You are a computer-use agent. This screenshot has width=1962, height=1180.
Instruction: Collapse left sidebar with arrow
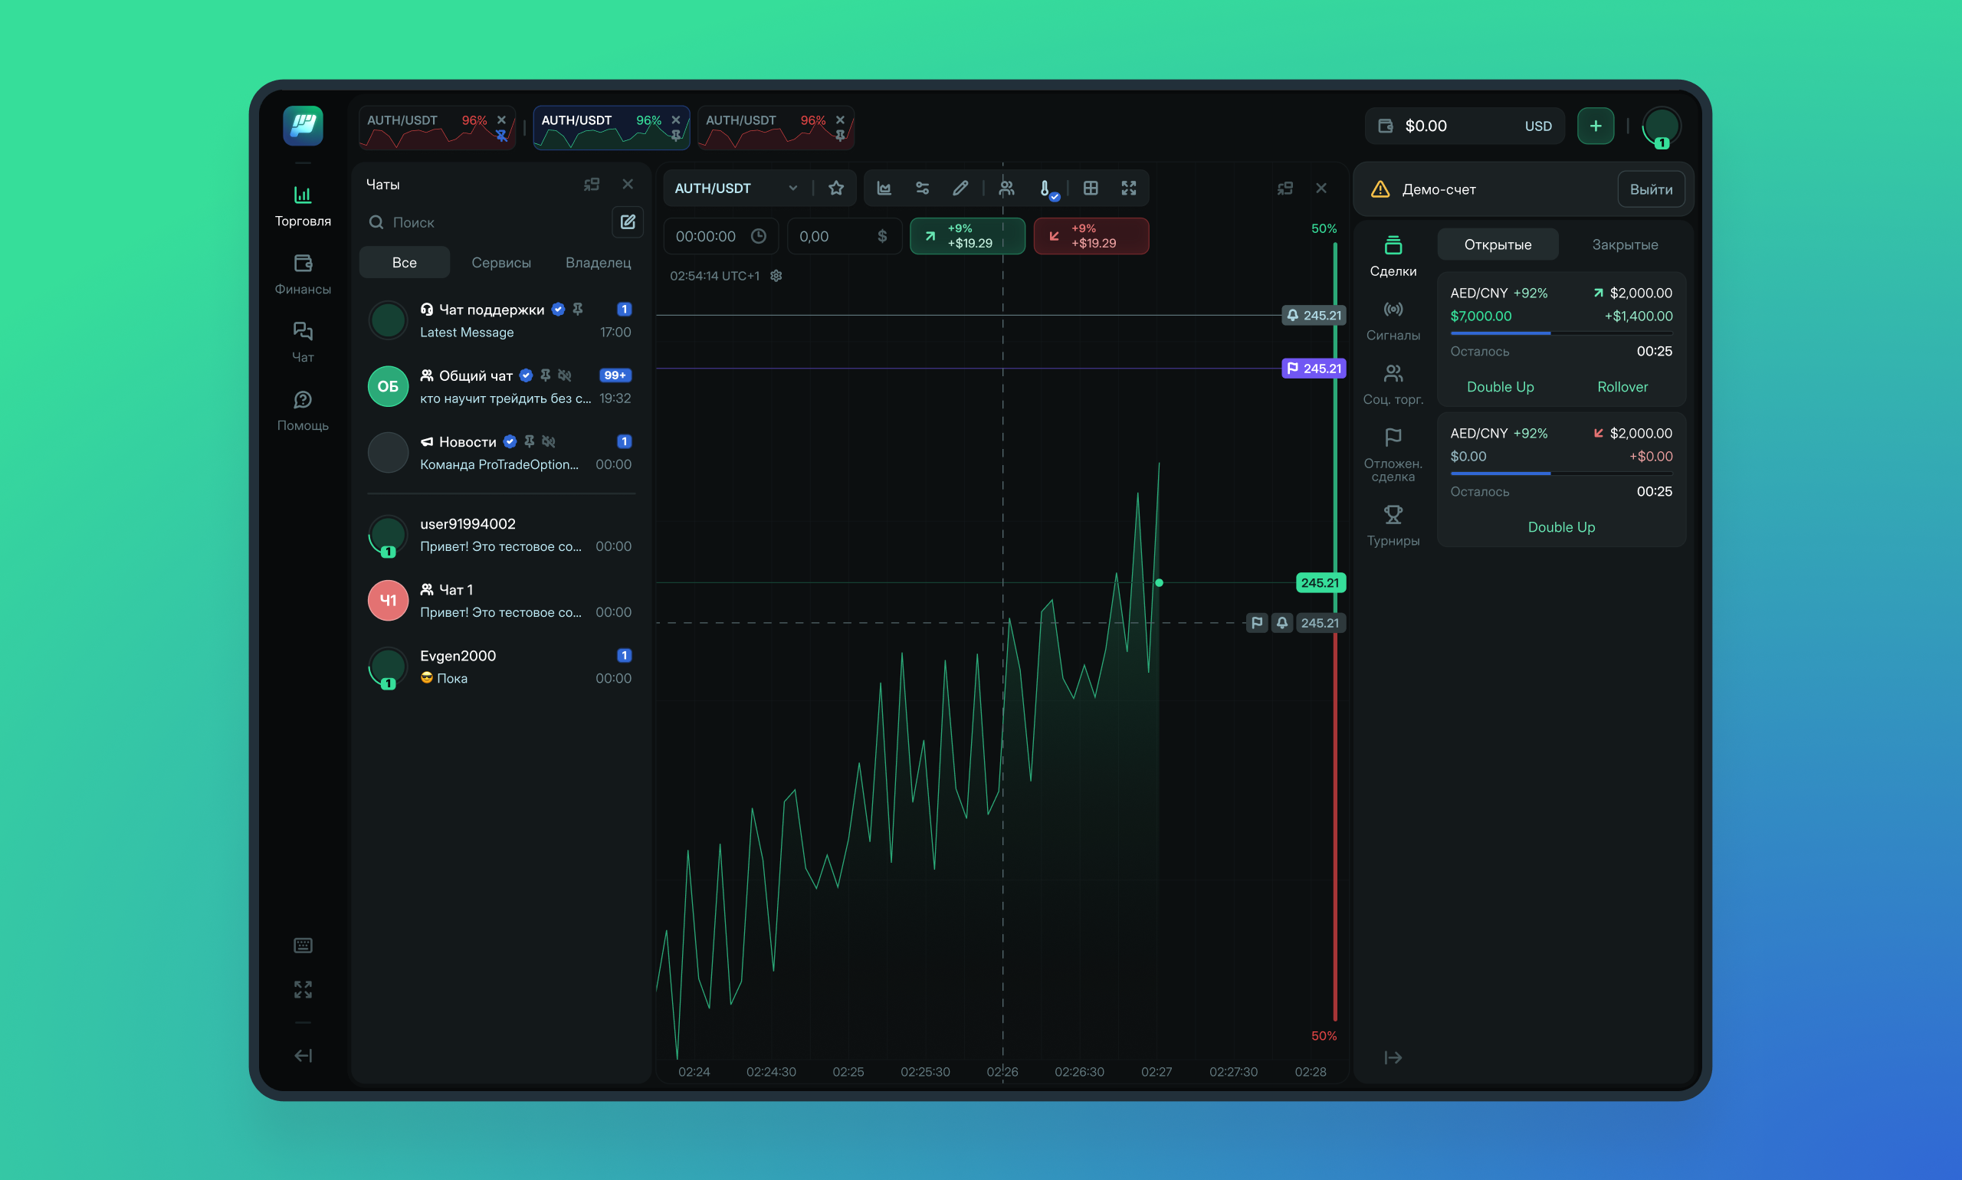(303, 1056)
